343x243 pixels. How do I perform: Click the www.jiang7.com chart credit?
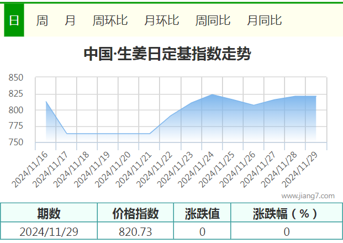coord(308,196)
